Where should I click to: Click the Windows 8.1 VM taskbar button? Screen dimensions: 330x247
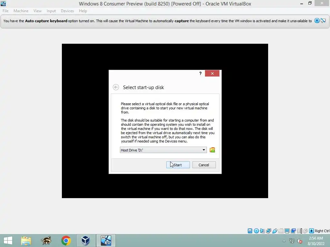tap(106, 241)
